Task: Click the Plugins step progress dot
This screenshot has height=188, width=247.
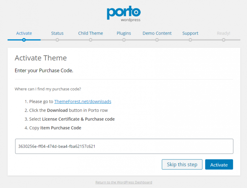Action: pyautogui.click(x=124, y=40)
